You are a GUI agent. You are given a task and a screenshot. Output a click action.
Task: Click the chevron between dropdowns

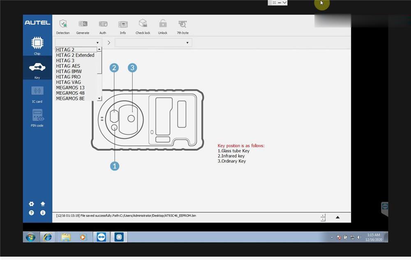(109, 43)
